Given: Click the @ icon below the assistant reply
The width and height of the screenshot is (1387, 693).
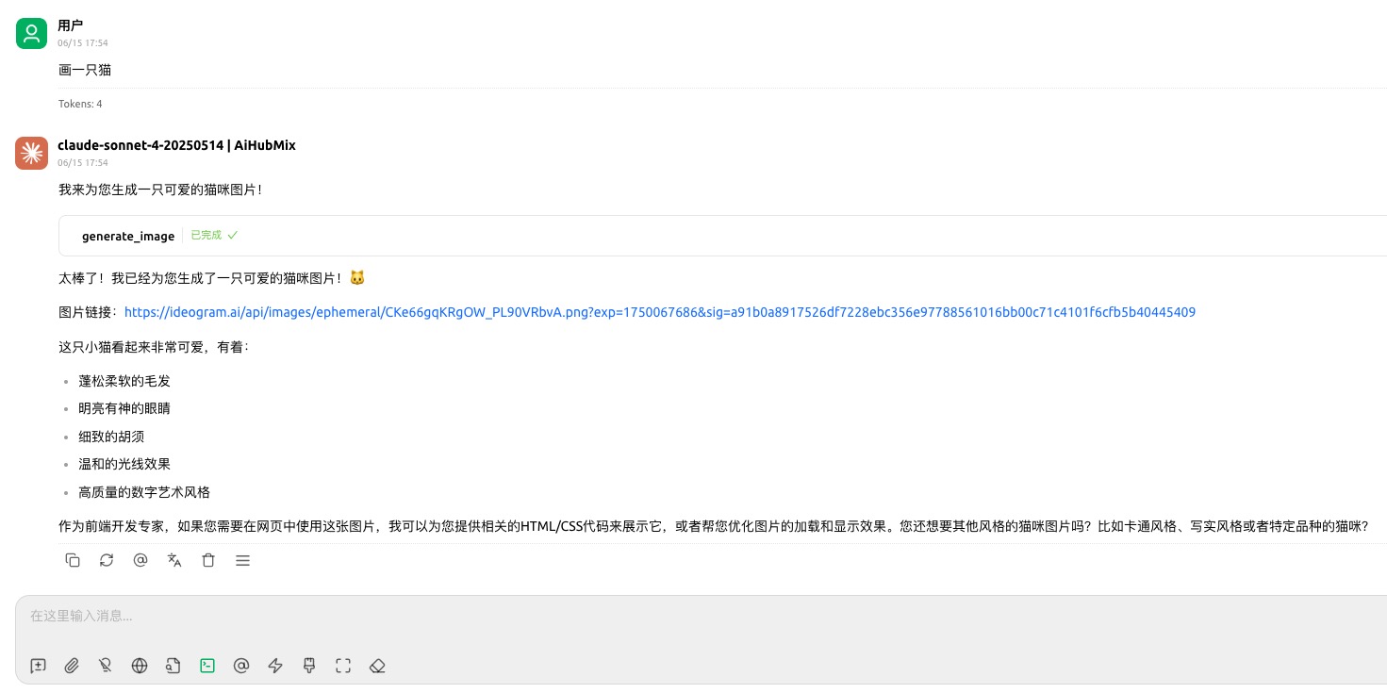Looking at the screenshot, I should pos(140,560).
